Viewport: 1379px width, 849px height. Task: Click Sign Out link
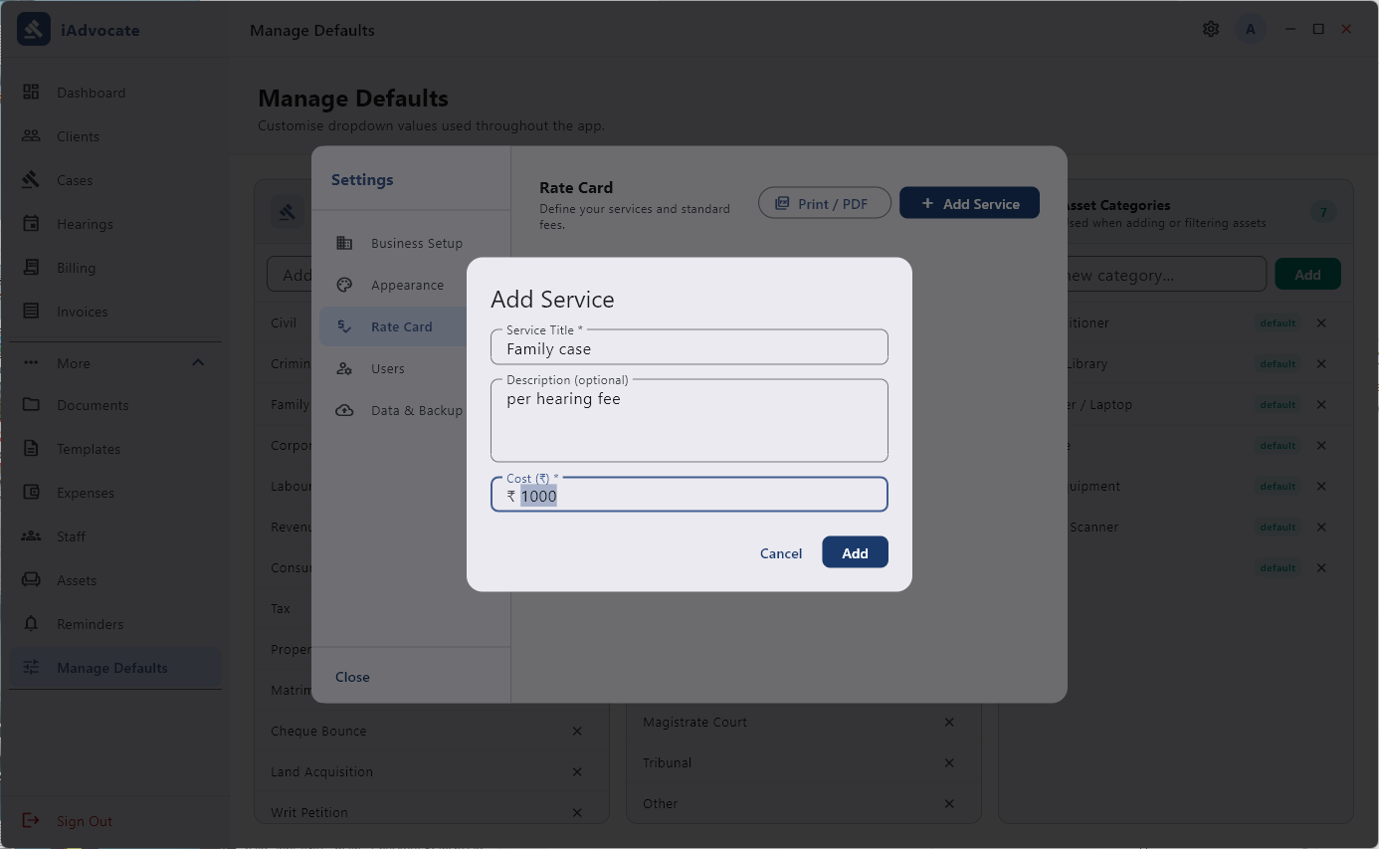(x=85, y=821)
